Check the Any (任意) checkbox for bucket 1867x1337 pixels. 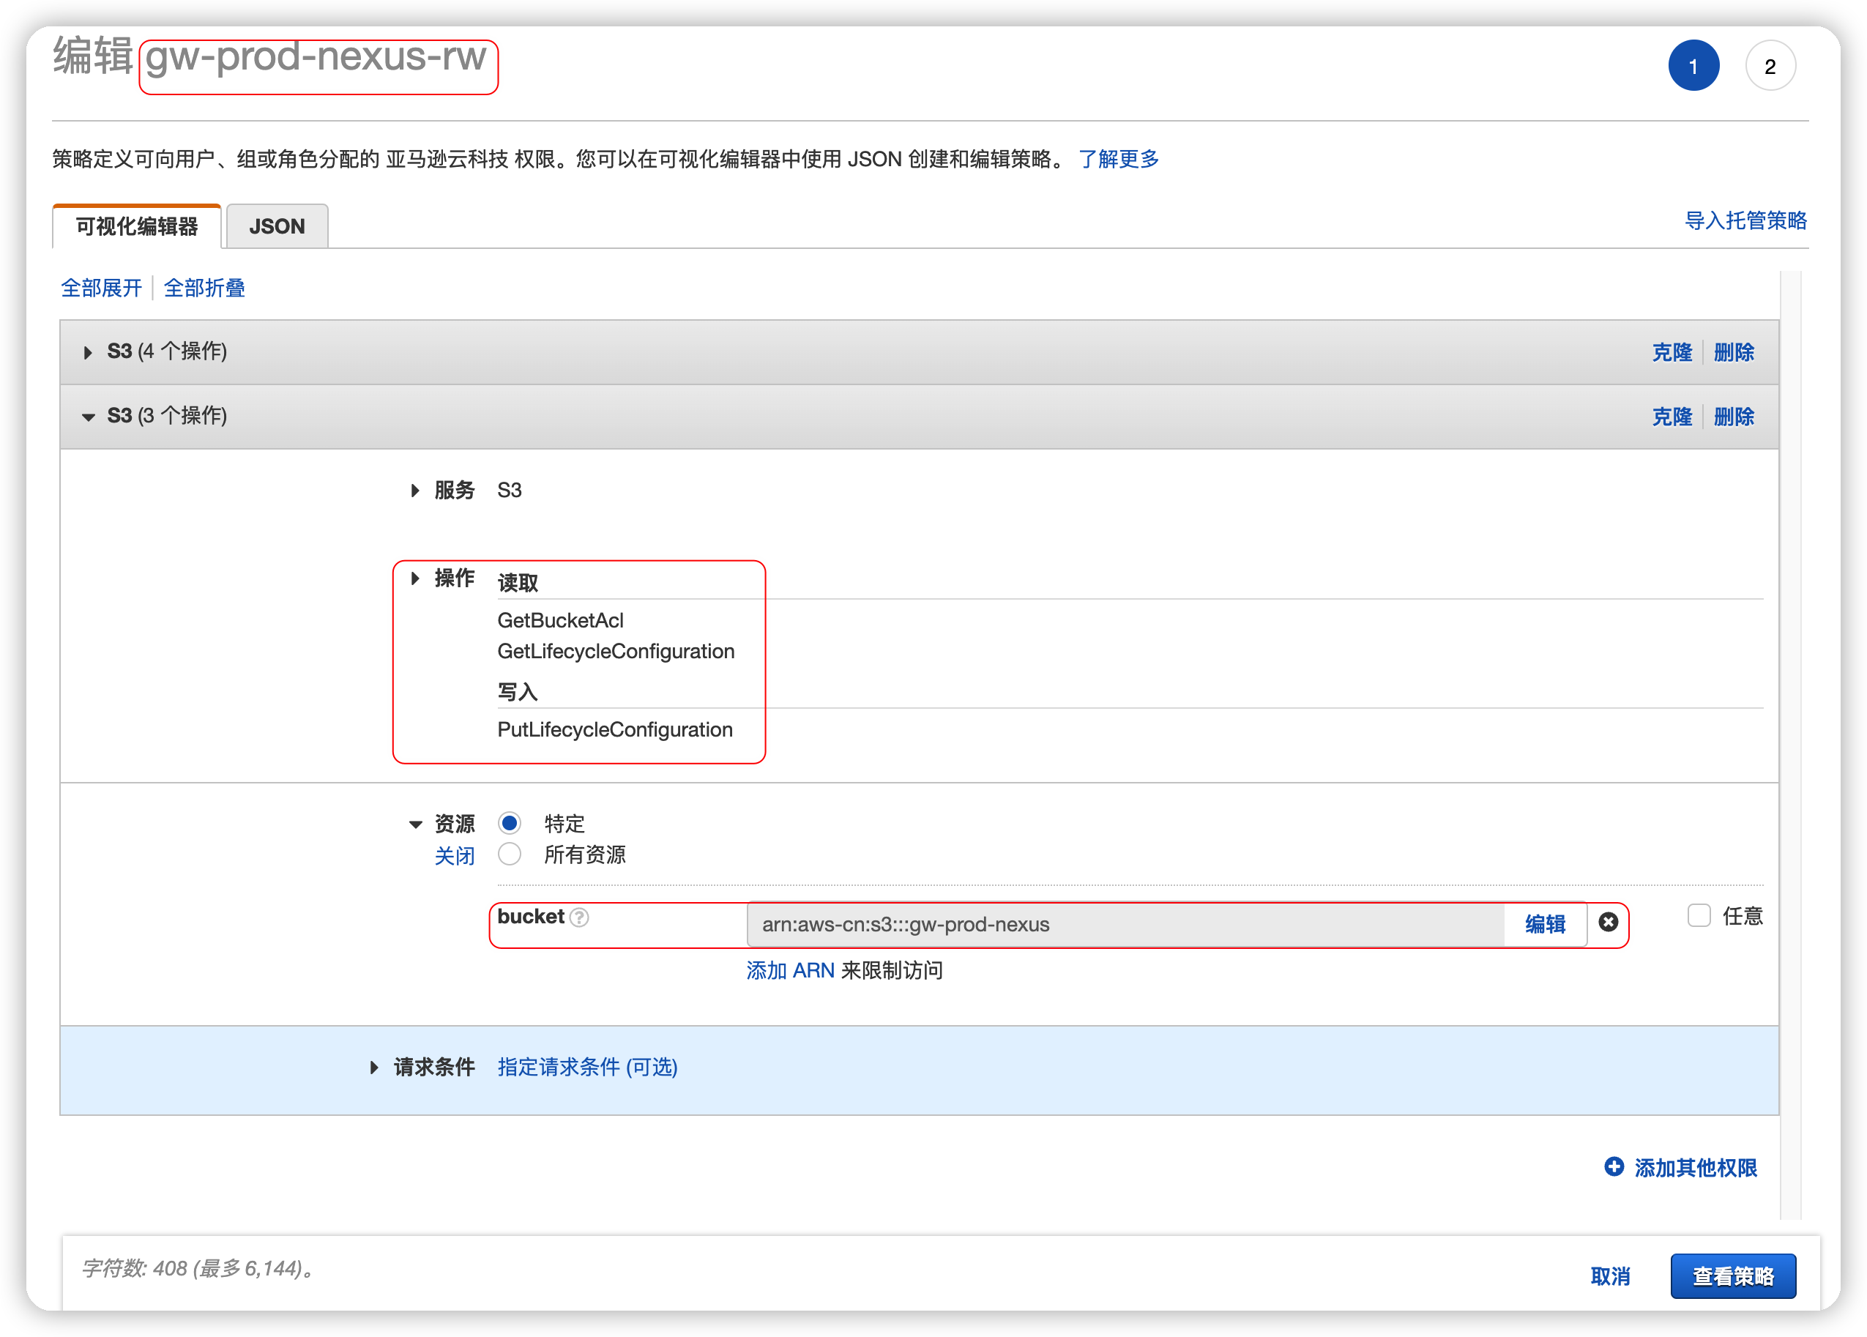coord(1699,915)
